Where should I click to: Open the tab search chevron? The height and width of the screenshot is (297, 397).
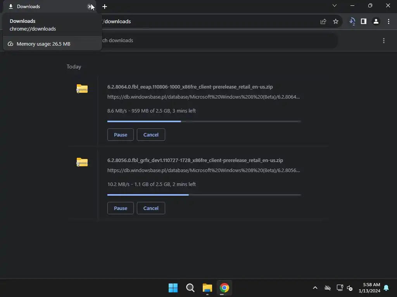point(335,5)
